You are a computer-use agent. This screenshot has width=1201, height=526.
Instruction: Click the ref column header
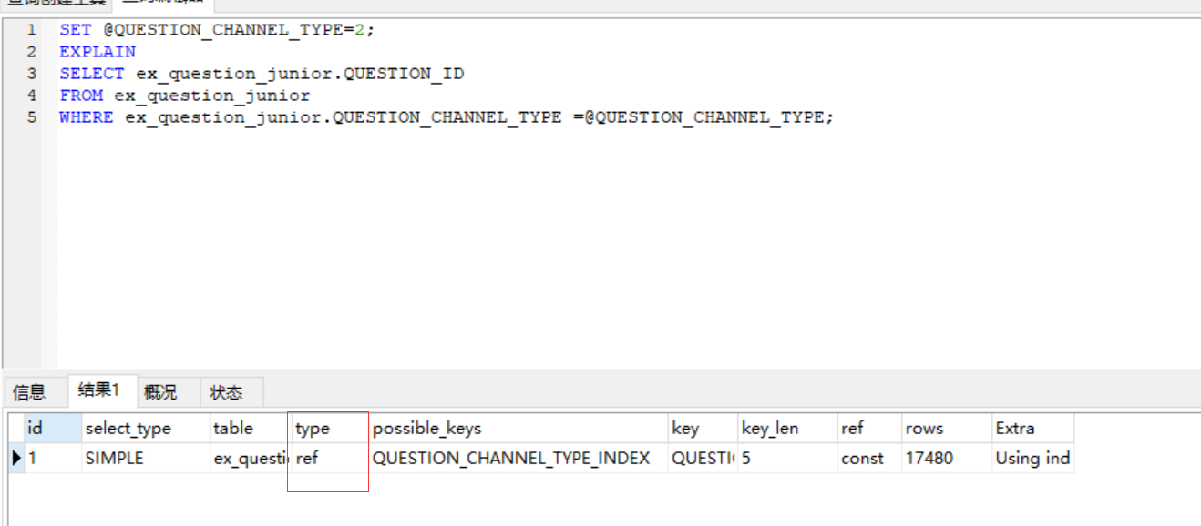pos(869,428)
